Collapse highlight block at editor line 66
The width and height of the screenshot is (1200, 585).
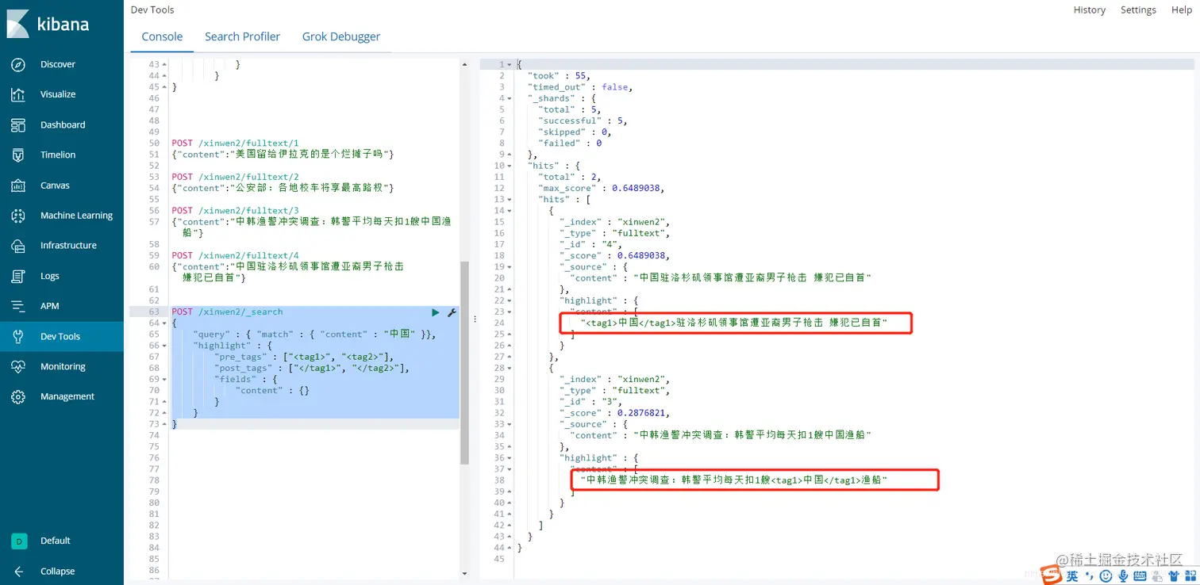point(163,346)
